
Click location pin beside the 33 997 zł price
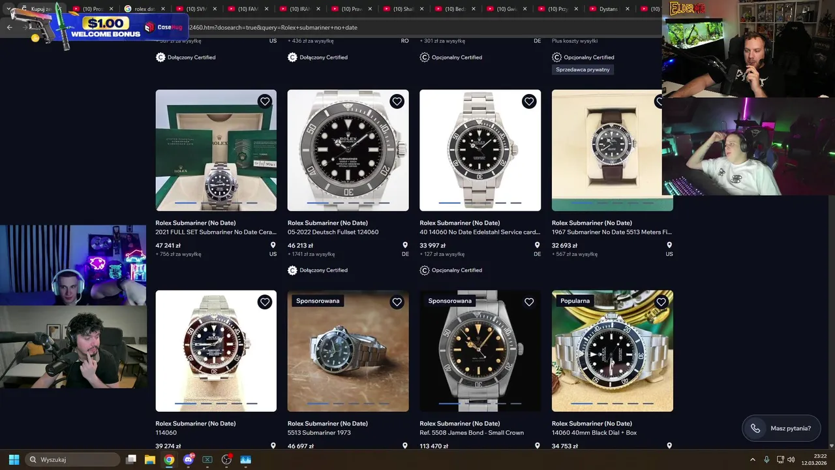coord(538,245)
